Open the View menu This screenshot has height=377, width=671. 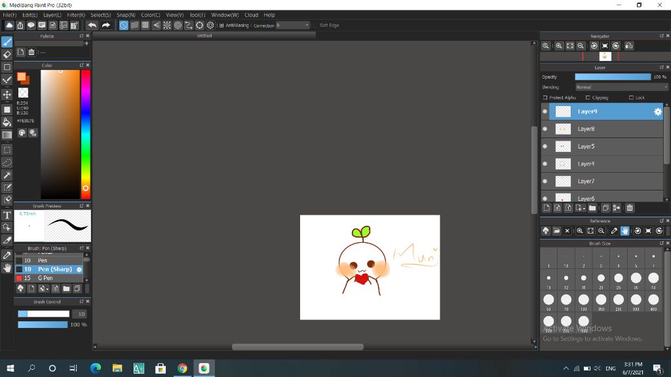[174, 15]
